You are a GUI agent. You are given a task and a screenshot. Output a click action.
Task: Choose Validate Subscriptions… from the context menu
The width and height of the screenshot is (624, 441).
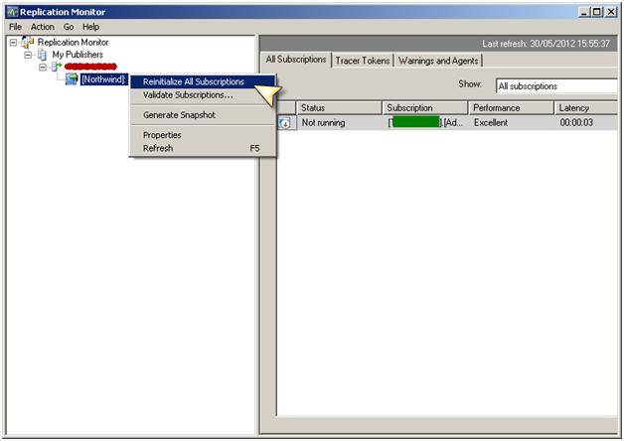(x=203, y=95)
